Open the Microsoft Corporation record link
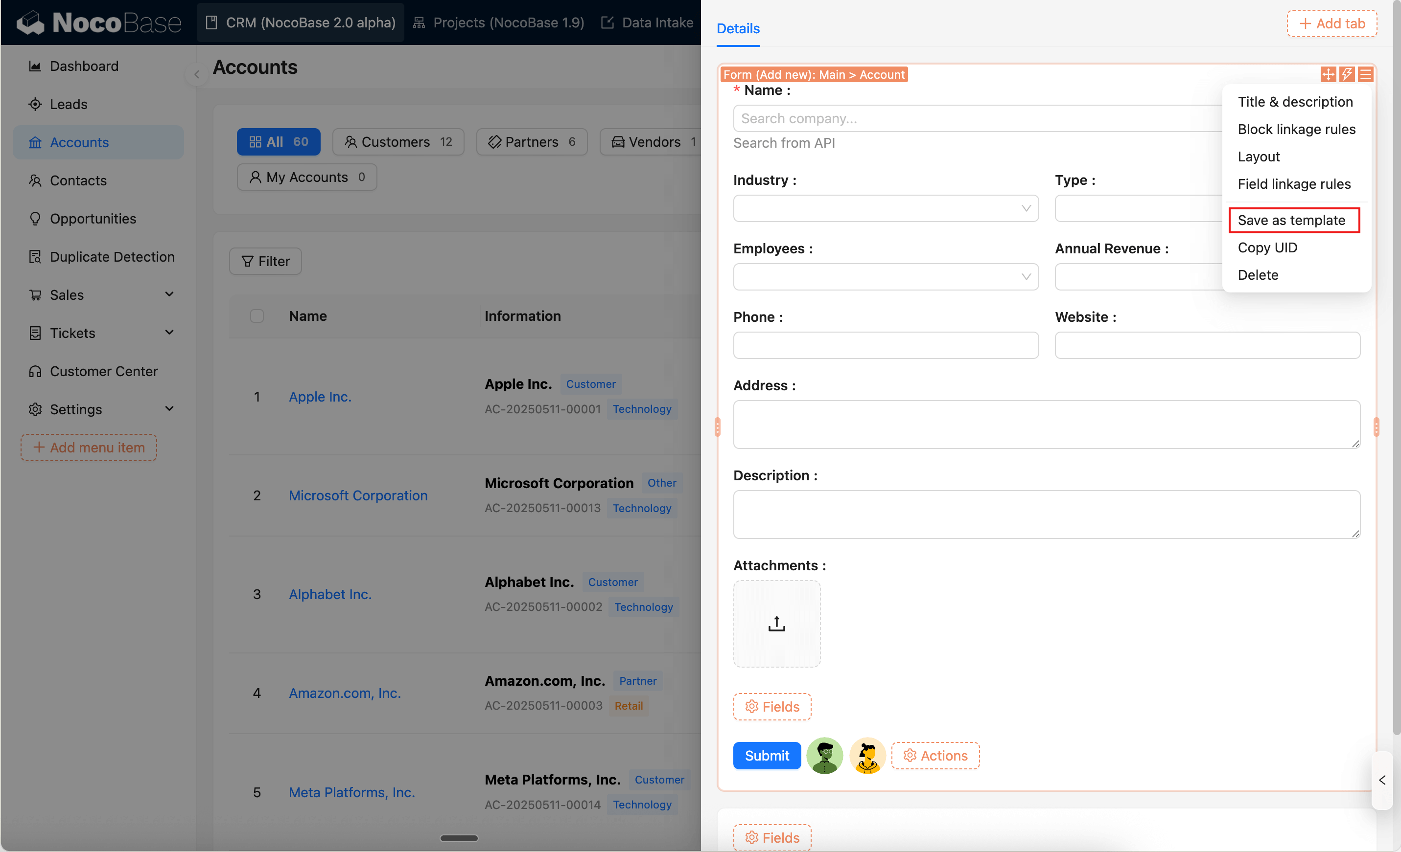The height and width of the screenshot is (852, 1401). click(358, 495)
